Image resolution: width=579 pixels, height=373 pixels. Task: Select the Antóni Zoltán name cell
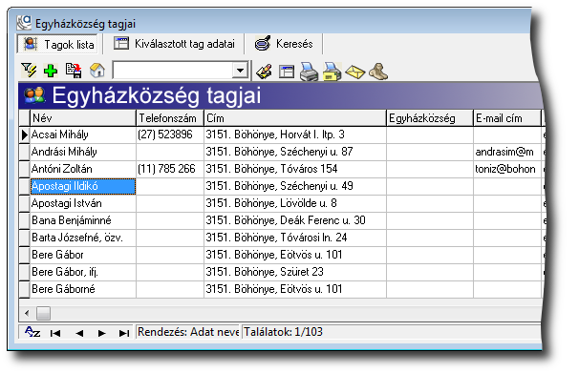(83, 169)
